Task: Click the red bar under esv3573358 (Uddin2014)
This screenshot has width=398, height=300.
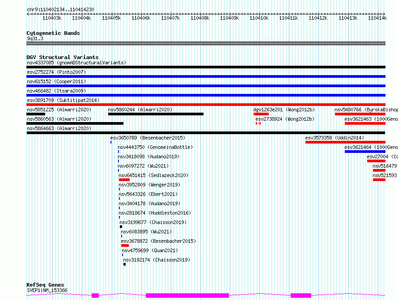Action: click(x=345, y=142)
